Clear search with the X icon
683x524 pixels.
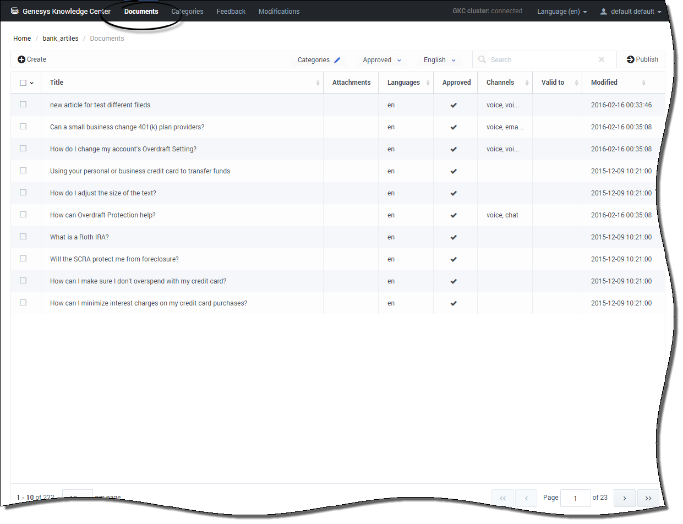tap(602, 59)
